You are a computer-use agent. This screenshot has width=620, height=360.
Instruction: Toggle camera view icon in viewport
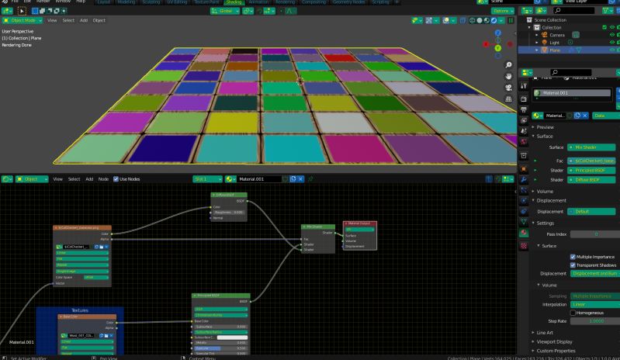[x=508, y=88]
